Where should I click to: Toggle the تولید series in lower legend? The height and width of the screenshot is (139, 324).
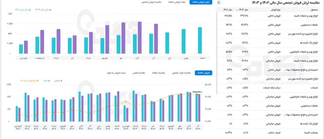click(x=46, y=81)
